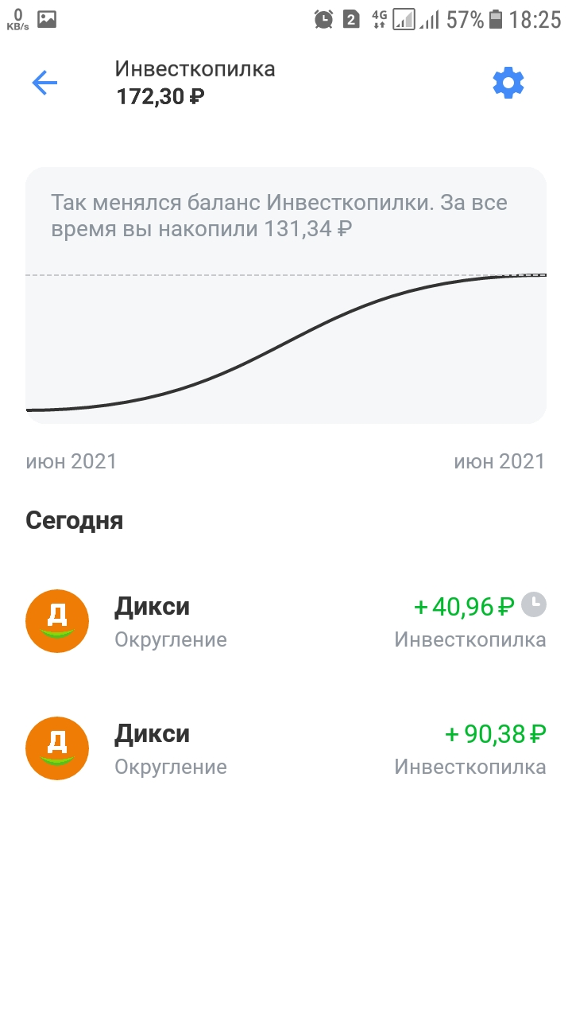572x1018 pixels.
Task: Tap Дикси logo of the second transaction
Action: pyautogui.click(x=57, y=748)
